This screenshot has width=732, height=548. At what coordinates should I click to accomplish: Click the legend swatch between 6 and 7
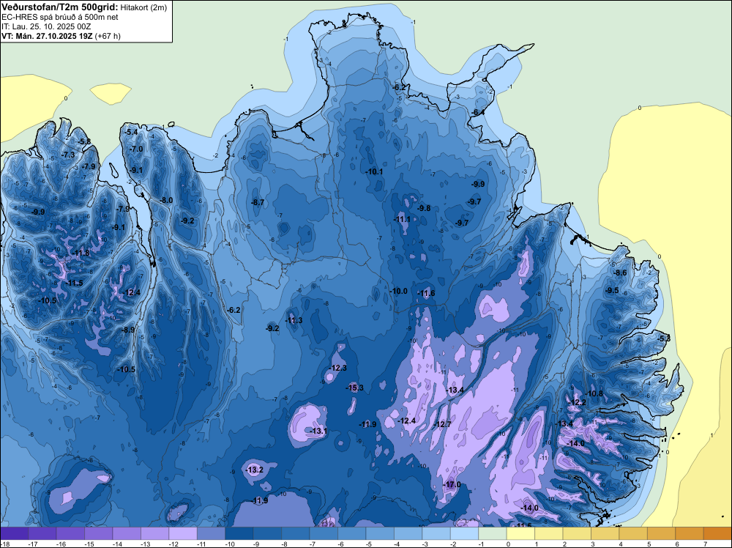click(690, 533)
